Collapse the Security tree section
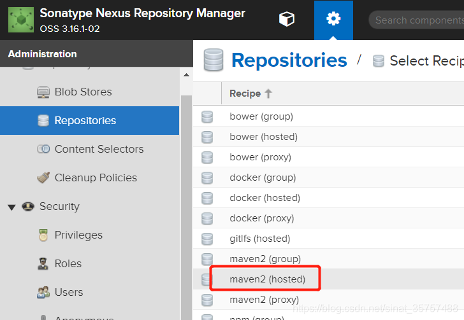Viewport: 464px width, 320px height. (x=11, y=207)
